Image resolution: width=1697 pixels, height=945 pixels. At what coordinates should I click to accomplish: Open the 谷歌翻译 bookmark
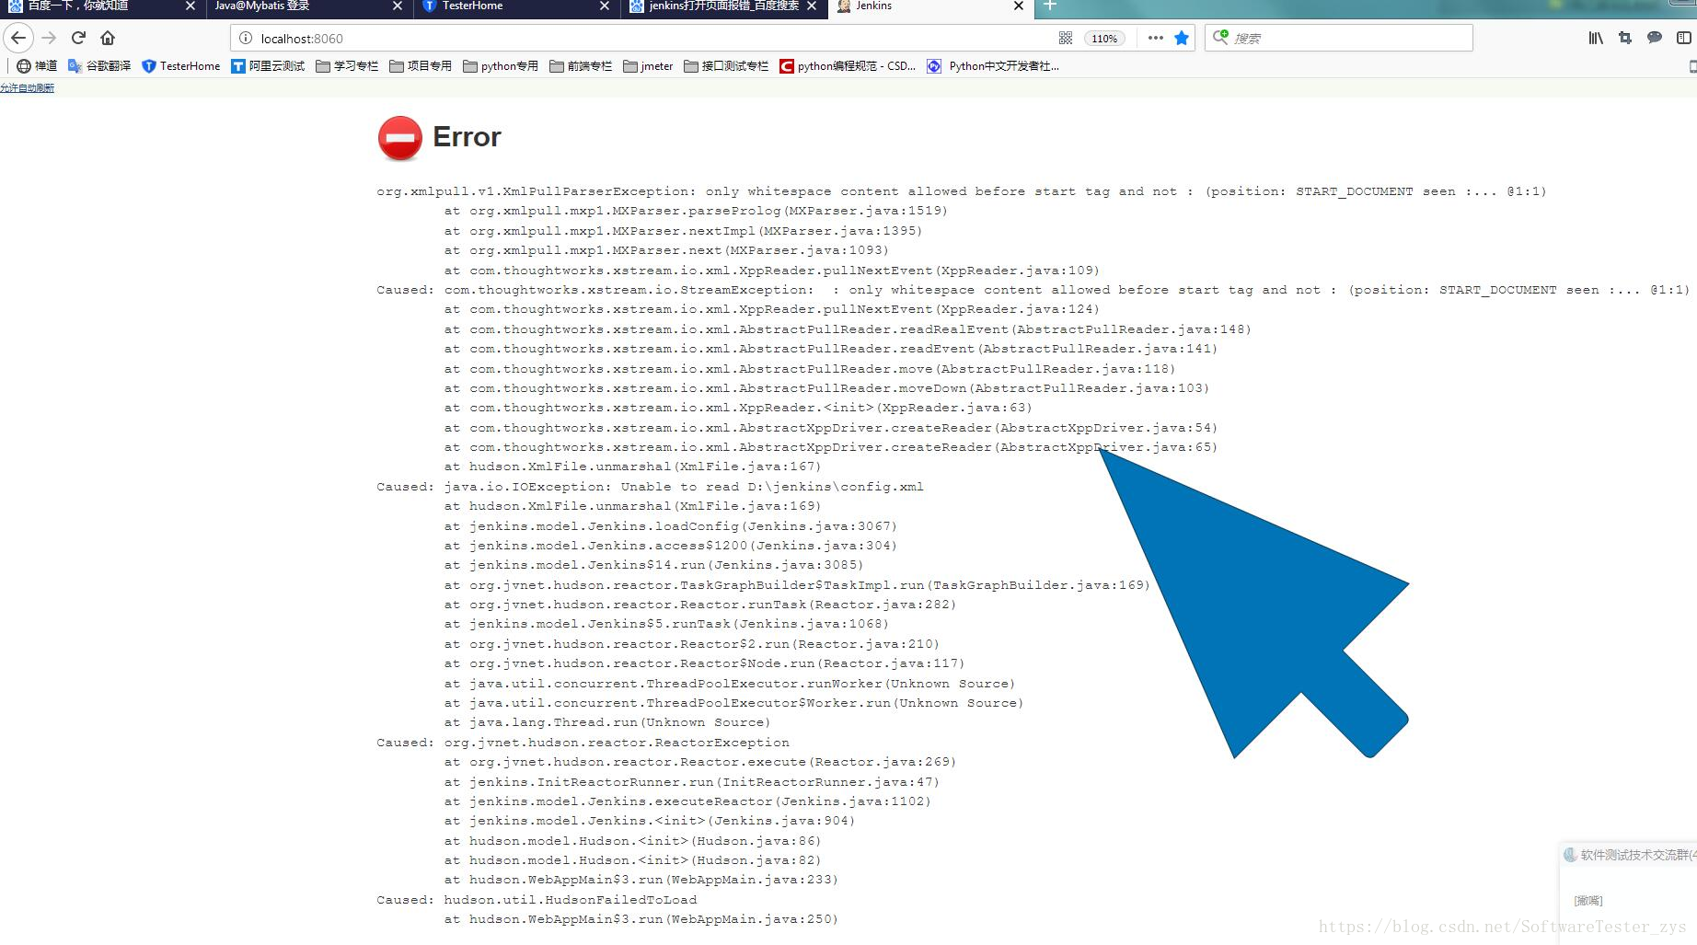pyautogui.click(x=99, y=66)
